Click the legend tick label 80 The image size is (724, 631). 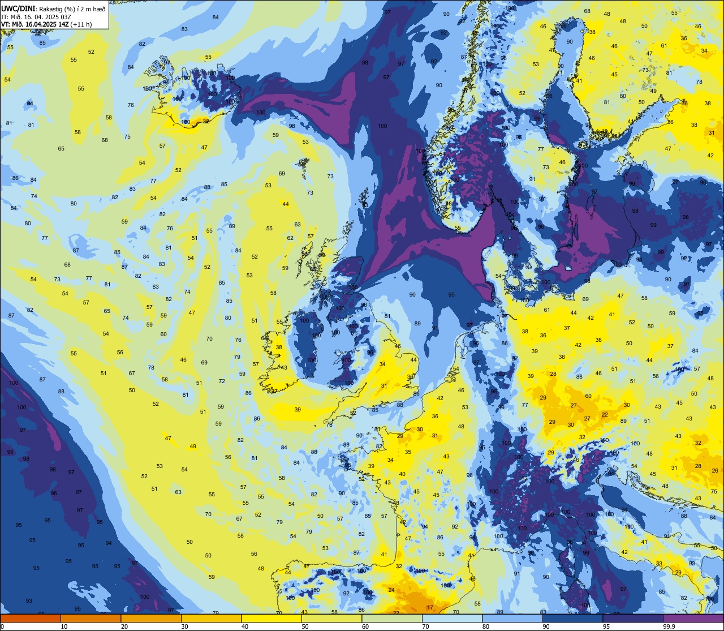(x=486, y=626)
